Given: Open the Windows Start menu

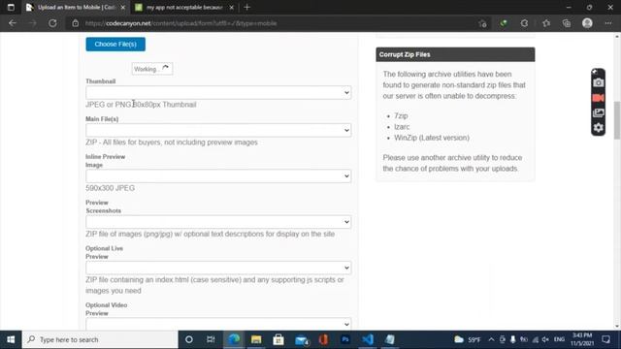Looking at the screenshot, I should click(11, 339).
